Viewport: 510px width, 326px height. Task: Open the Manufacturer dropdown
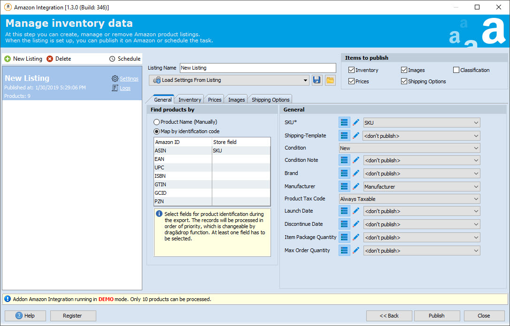pyautogui.click(x=422, y=187)
